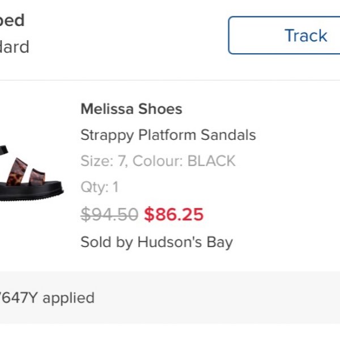Click the word applied in the promo banner
This screenshot has height=340, width=340.
point(69,297)
